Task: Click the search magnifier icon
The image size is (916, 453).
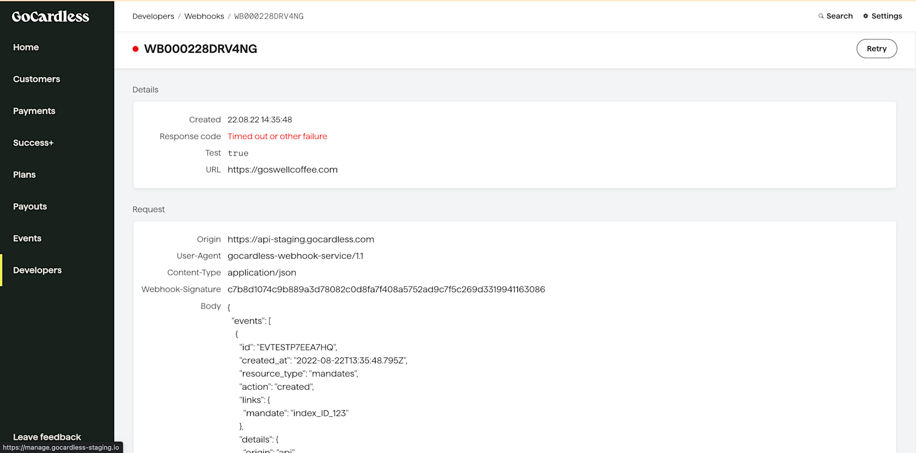Action: tap(821, 16)
